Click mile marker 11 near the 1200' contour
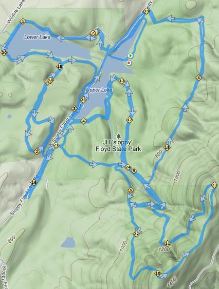 pos(167,243)
